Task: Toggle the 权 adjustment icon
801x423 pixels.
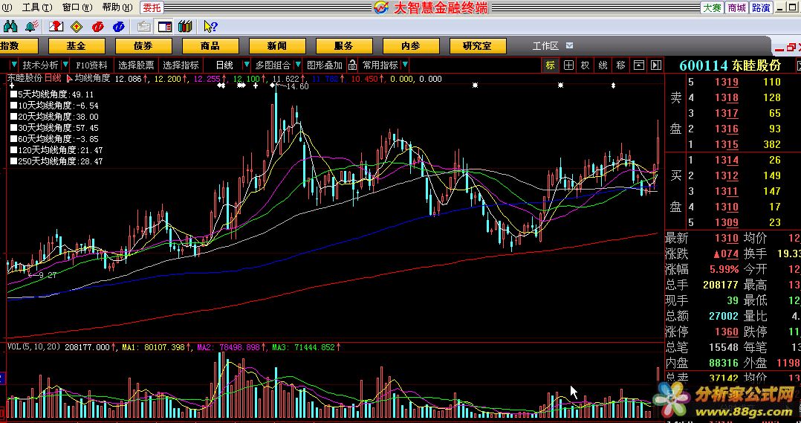Action: click(586, 65)
